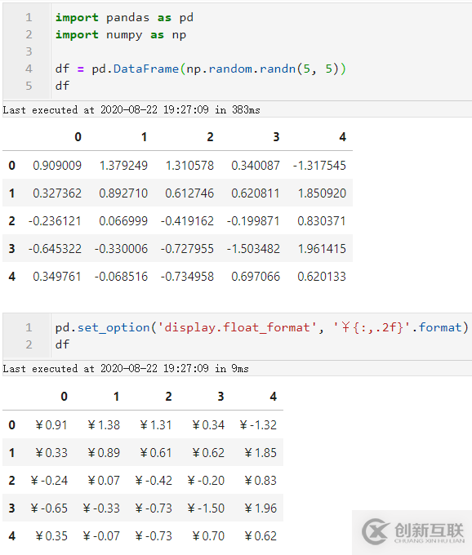Select cell ¥0.70 in formatted table
Screen dimensions: 472x555
pyautogui.click(x=208, y=536)
